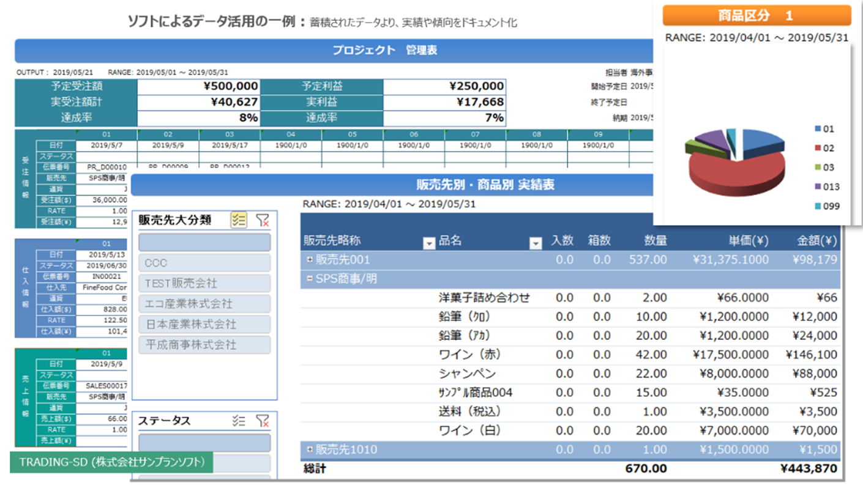Viewport: 863px width, 491px height.
Task: Click the ワイン（赤） product row
Action: 570,355
